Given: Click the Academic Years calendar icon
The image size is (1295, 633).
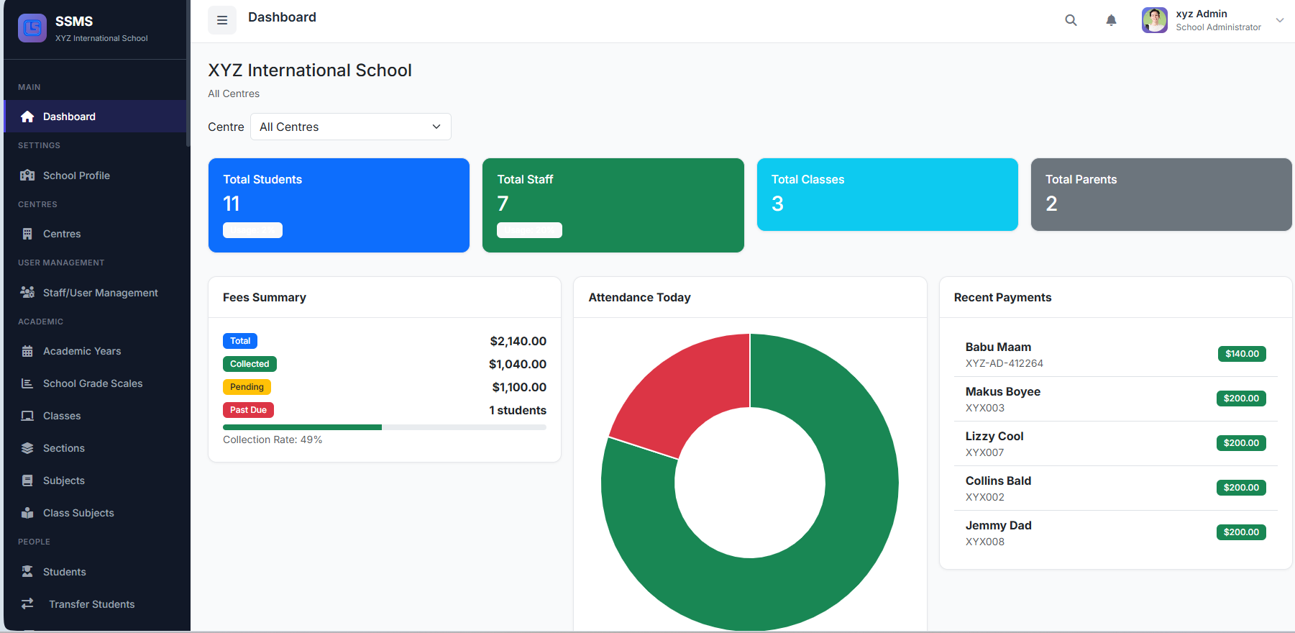Looking at the screenshot, I should tap(27, 351).
